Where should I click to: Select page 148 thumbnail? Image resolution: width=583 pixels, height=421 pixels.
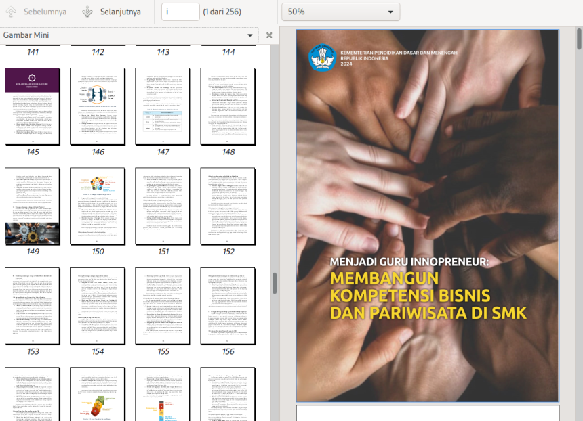point(228,106)
